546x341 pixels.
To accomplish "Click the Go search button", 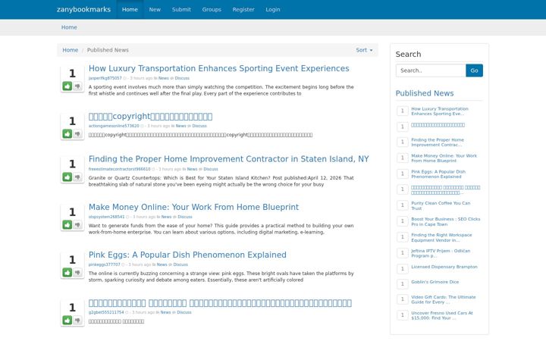I will click(474, 70).
